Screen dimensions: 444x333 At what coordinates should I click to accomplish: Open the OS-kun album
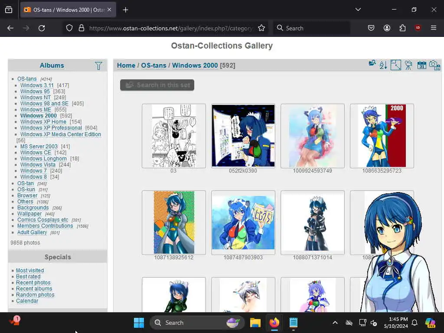[x=26, y=189]
